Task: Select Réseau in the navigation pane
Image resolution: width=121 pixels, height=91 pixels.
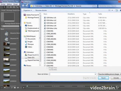Action: pos(27,65)
